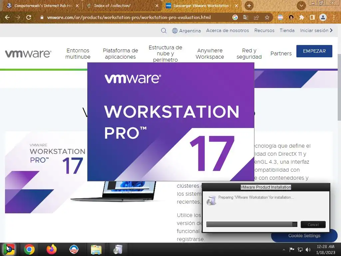Open Estructura de nube y perímetro menu
Screen dimensions: 341x256
tap(165, 54)
